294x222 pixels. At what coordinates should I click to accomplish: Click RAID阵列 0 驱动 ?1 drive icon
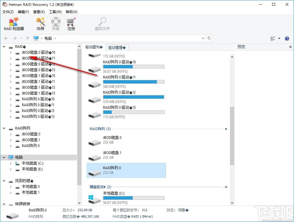[95, 85]
